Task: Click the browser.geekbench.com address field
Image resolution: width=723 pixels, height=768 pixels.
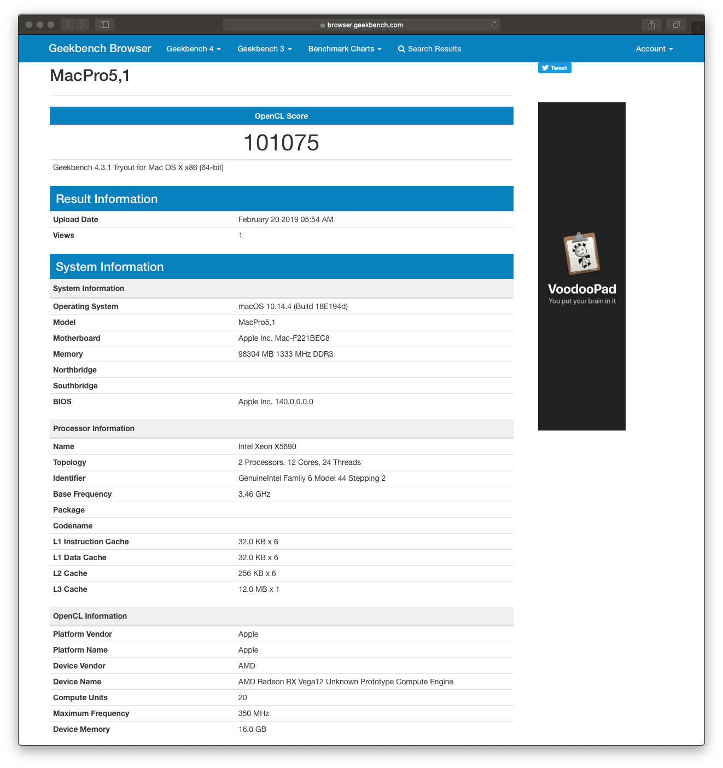Action: tap(361, 25)
